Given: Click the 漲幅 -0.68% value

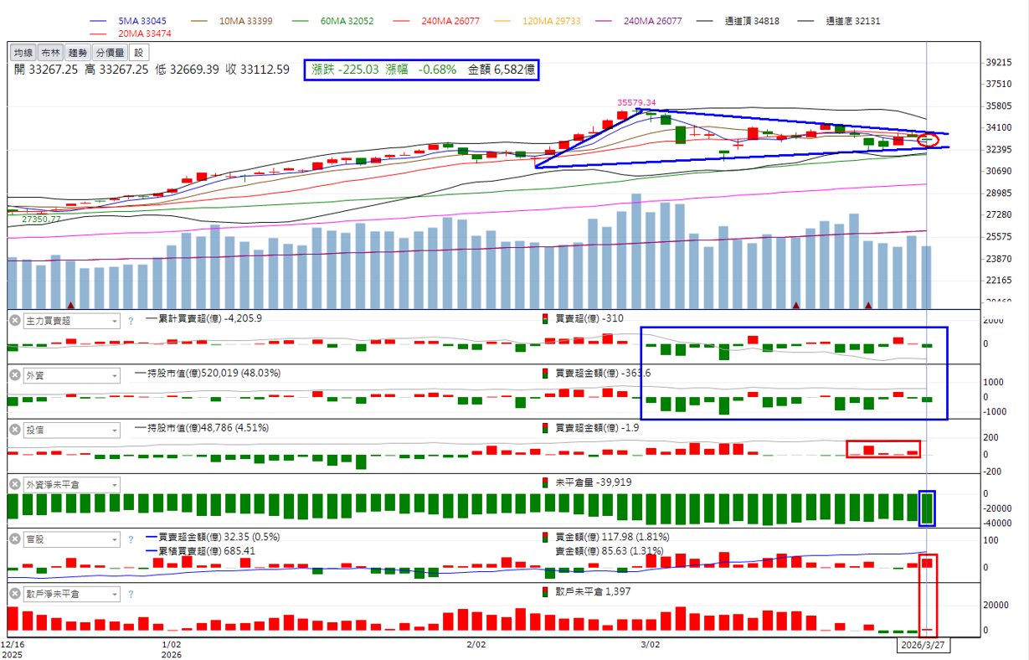Looking at the screenshot, I should pos(421,70).
